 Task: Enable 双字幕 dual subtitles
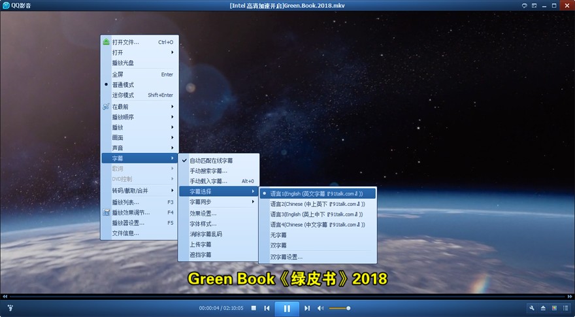(318, 245)
